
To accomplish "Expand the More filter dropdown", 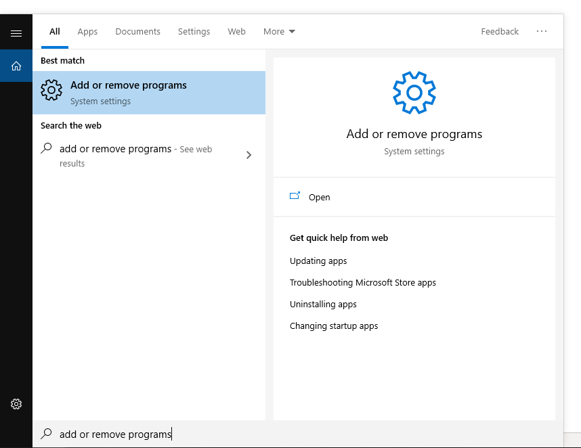I will 279,31.
